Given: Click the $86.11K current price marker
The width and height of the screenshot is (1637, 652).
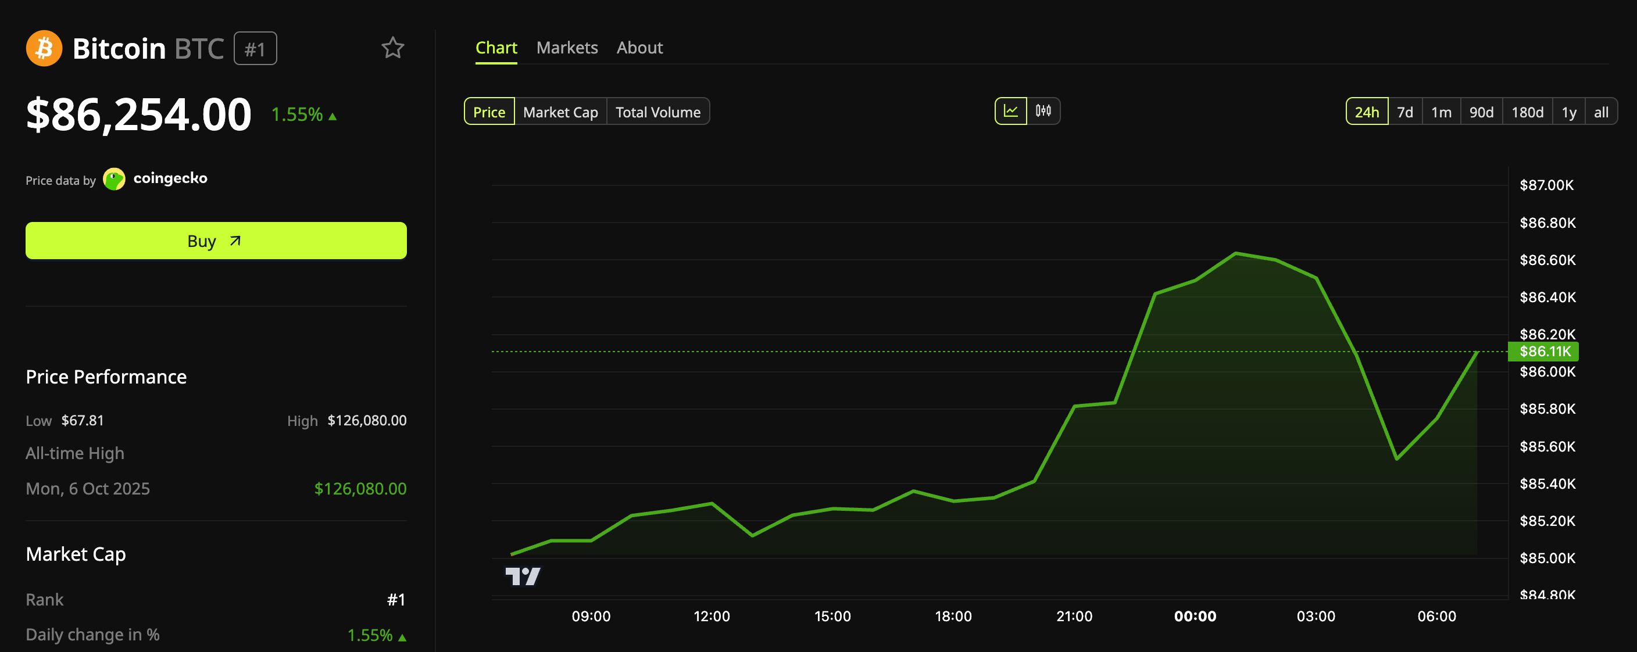Looking at the screenshot, I should (x=1543, y=352).
